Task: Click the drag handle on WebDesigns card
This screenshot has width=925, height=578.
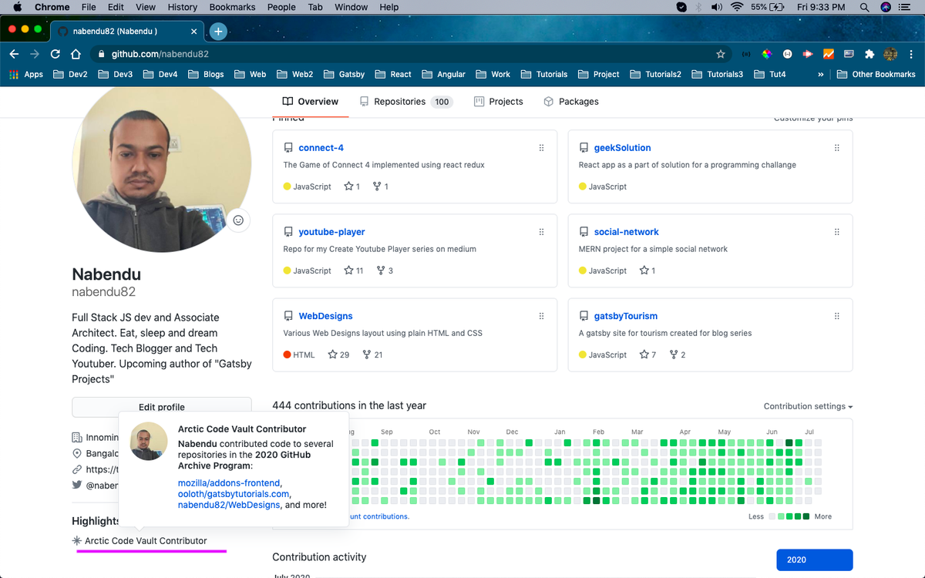Action: [x=541, y=316]
